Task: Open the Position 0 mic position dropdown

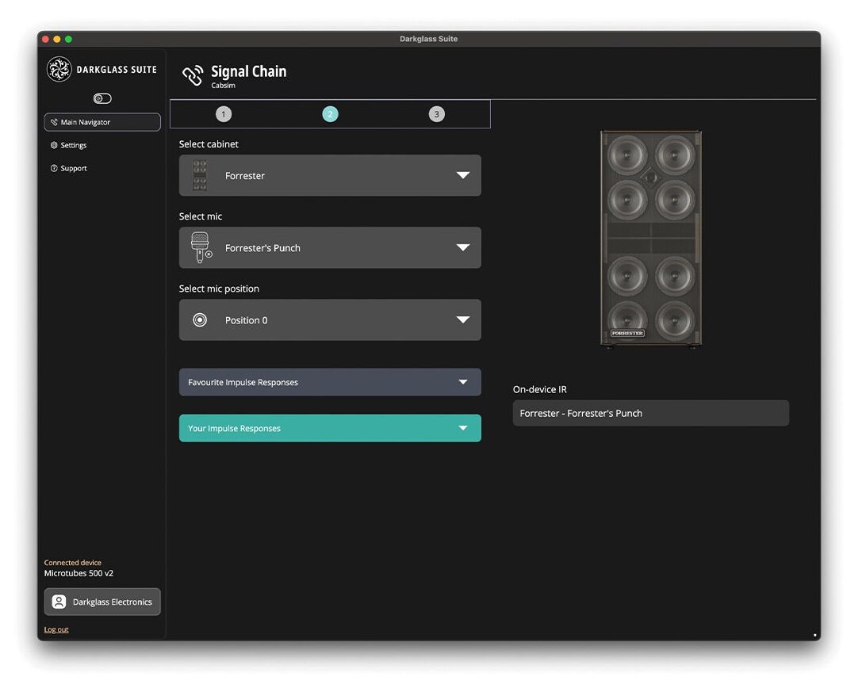Action: coord(330,319)
